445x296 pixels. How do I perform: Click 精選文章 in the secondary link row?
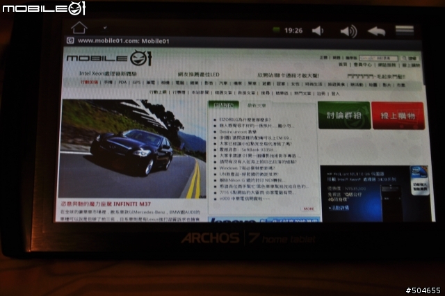point(223,92)
